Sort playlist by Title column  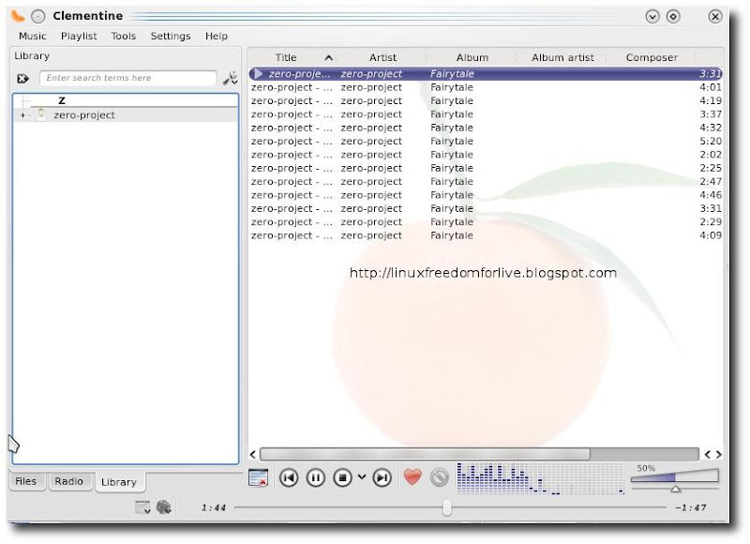pyautogui.click(x=286, y=57)
